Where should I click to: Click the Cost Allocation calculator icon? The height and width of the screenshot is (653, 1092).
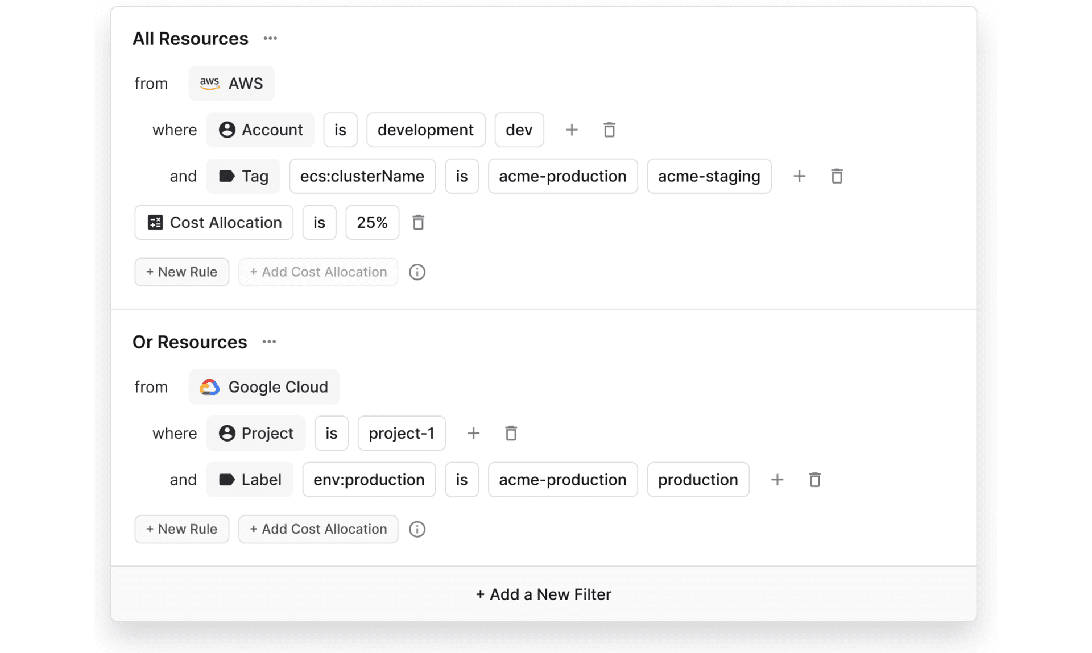tap(155, 222)
